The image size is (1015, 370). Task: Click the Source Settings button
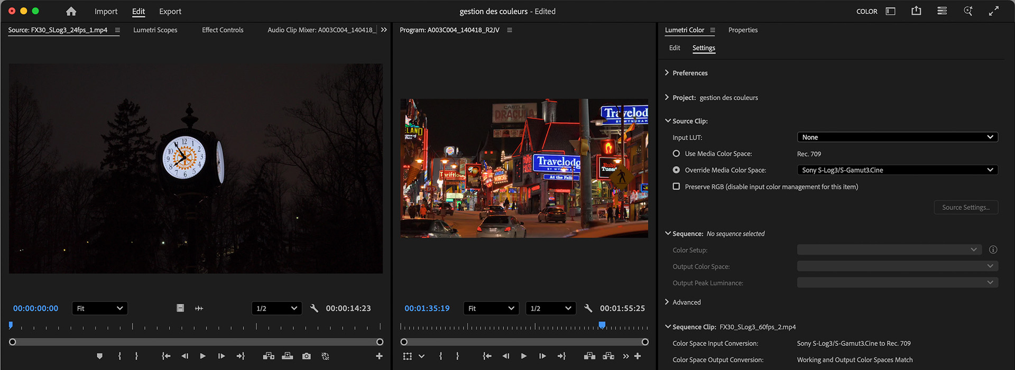(x=965, y=208)
